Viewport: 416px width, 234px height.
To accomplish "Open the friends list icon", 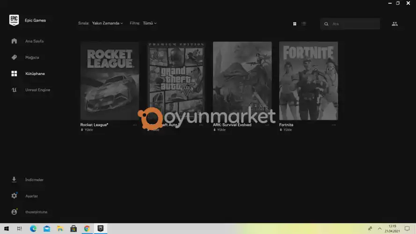I will coord(394,23).
